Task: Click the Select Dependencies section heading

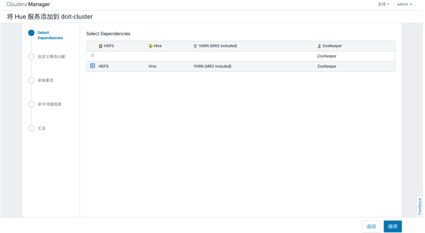Action: [x=108, y=34]
